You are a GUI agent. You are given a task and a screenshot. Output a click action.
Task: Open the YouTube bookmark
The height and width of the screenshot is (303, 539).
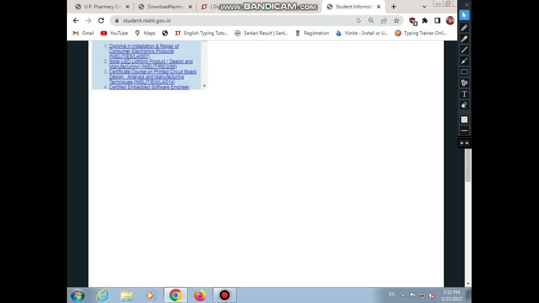pyautogui.click(x=114, y=33)
